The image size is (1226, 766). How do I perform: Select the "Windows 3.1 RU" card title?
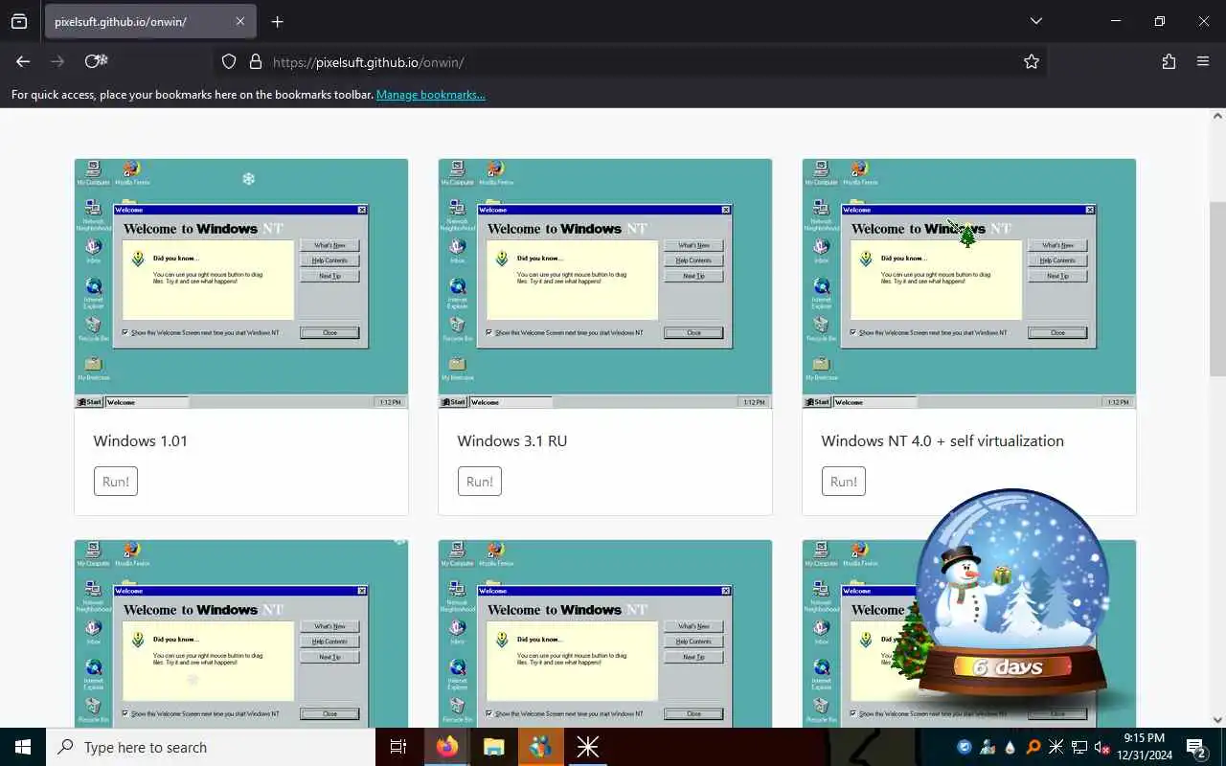512,440
